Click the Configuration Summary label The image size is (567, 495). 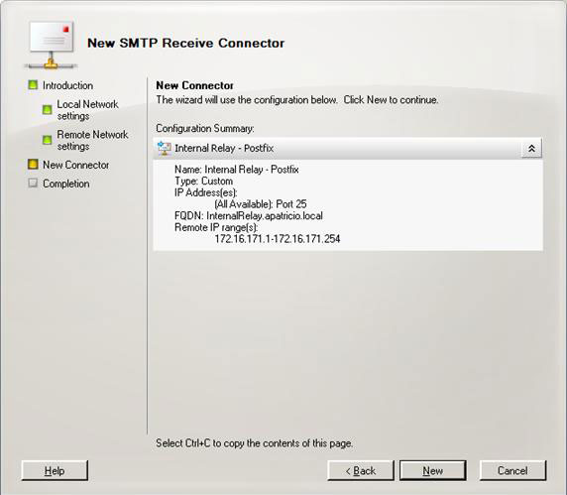point(205,128)
